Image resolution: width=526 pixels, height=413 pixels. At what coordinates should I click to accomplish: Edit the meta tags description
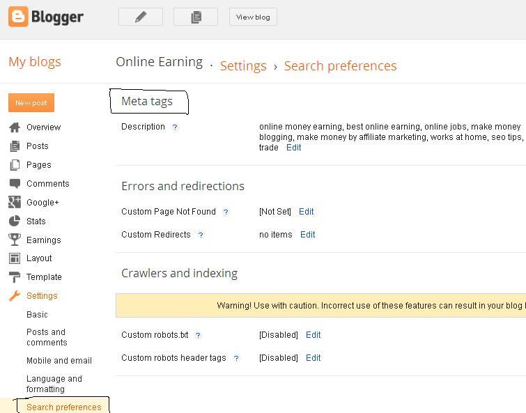tap(294, 148)
